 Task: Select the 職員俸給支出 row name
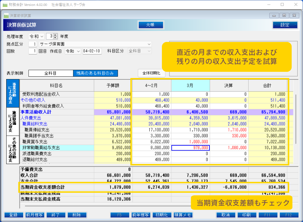tap(57, 130)
